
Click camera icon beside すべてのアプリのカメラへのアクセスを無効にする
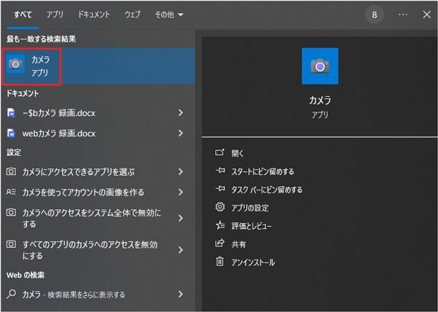pyautogui.click(x=11, y=244)
